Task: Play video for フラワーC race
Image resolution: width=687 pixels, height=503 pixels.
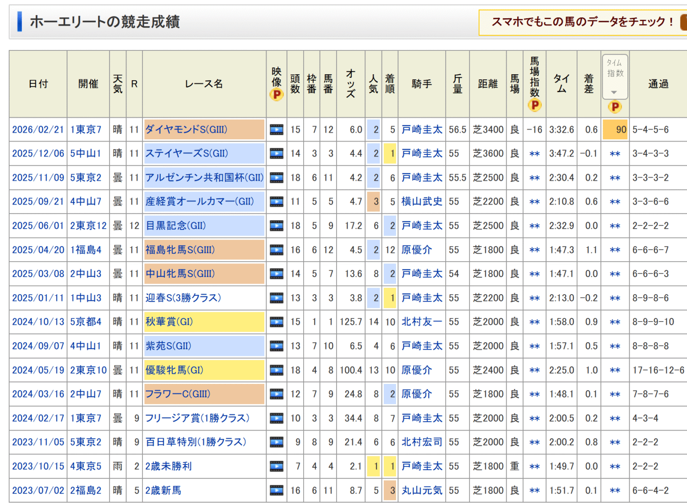Action: pyautogui.click(x=276, y=394)
